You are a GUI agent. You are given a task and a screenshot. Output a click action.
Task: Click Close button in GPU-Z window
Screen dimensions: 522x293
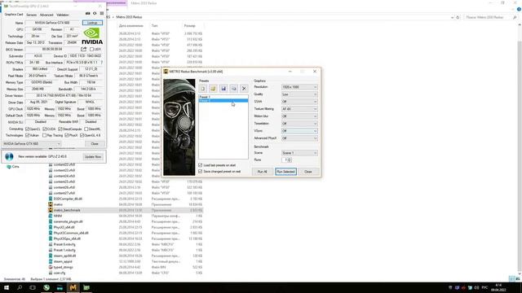coord(95,144)
